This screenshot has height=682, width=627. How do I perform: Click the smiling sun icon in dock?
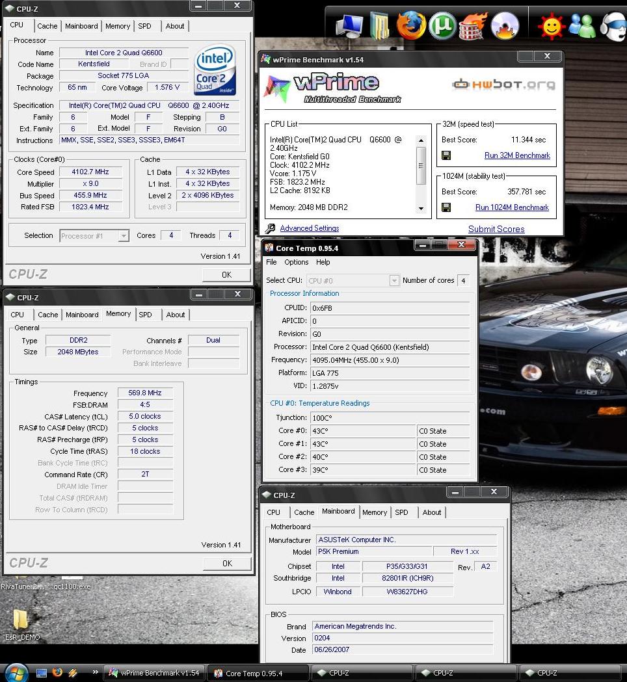click(x=552, y=26)
